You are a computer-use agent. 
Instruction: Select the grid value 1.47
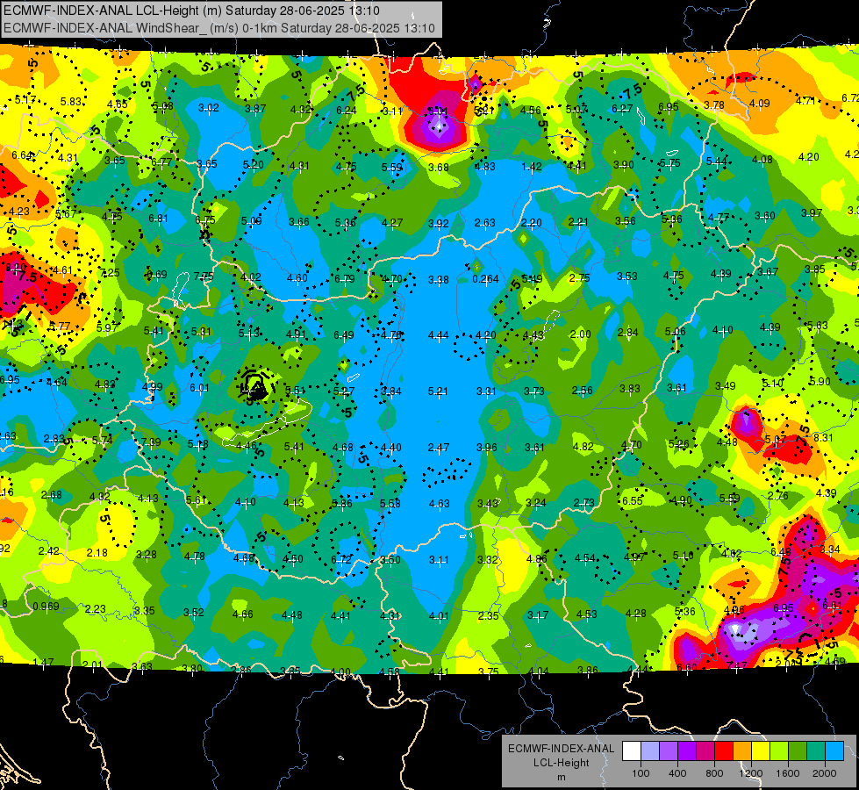point(43,662)
